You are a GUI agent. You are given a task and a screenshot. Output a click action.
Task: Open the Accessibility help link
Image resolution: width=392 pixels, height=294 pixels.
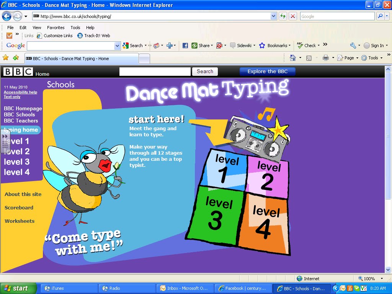(21, 92)
